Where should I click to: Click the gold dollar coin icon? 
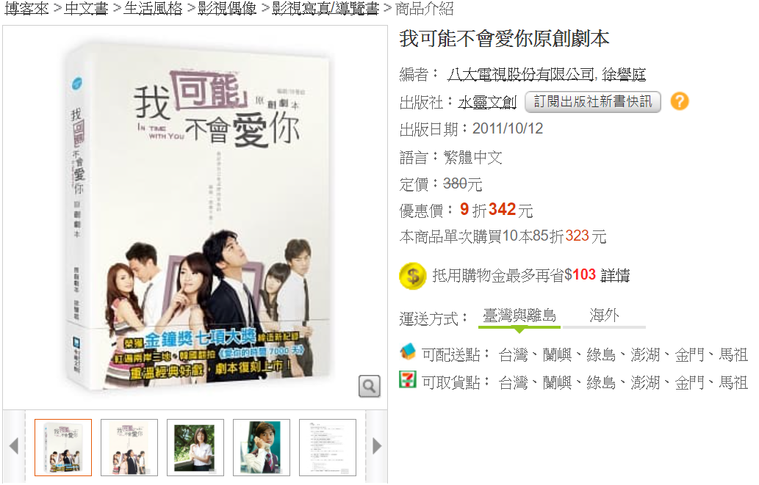(x=412, y=276)
